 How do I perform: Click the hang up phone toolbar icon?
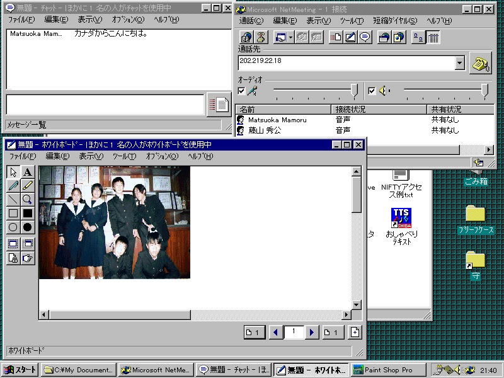261,38
